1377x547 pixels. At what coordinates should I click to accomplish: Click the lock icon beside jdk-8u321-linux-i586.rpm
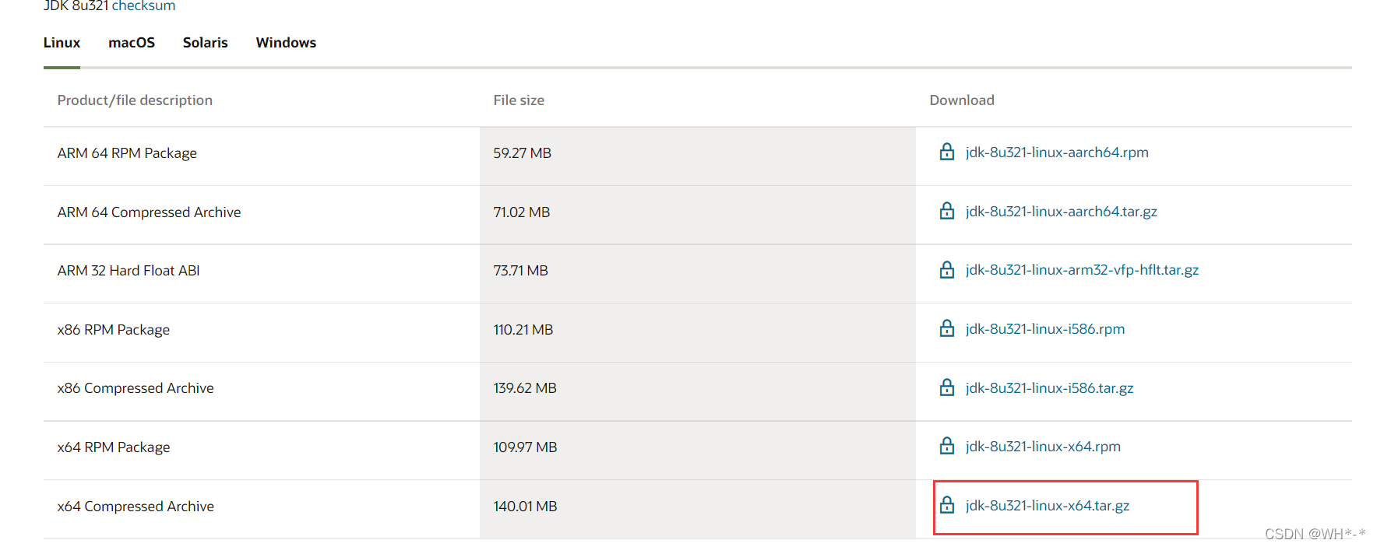(x=946, y=328)
